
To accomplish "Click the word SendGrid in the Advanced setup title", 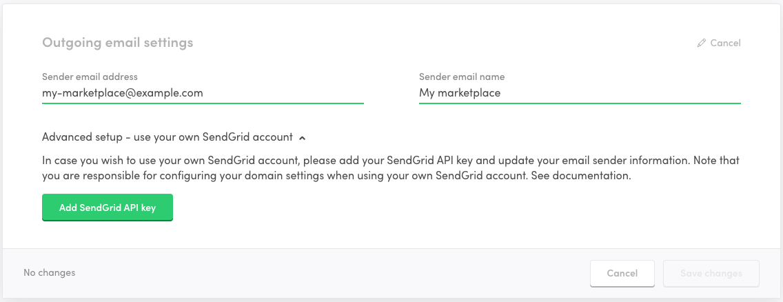I will 224,137.
